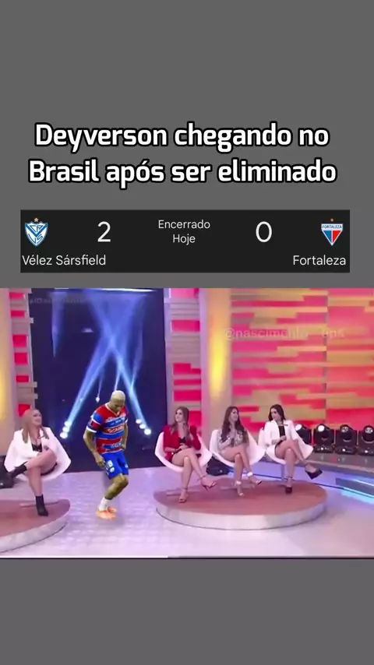Select the Vélez score number 2
The height and width of the screenshot is (665, 374).
[x=104, y=232]
